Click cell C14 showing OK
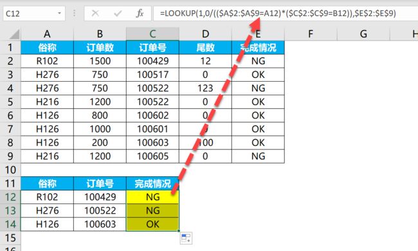 152,225
